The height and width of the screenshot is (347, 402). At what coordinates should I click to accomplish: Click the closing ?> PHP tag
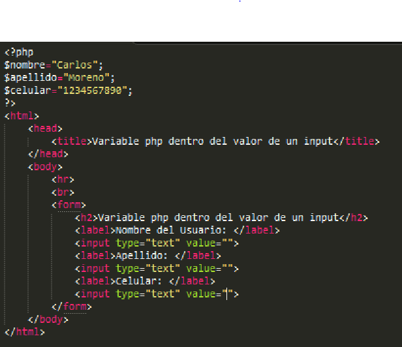[x=10, y=103]
